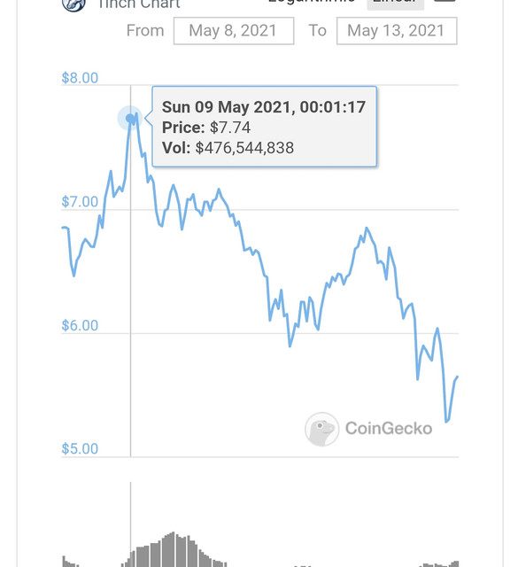Click the 1inch Chart title
The image size is (518, 567).
(139, 4)
